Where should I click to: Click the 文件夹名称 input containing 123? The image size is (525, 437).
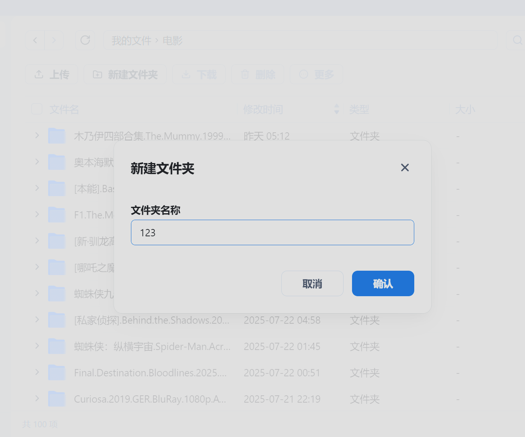point(272,233)
